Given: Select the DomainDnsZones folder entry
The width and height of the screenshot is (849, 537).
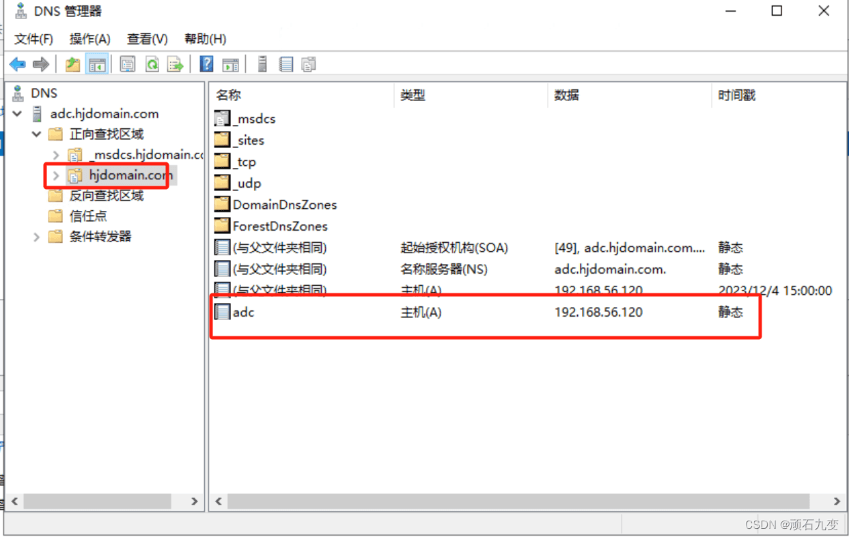Looking at the screenshot, I should (x=285, y=205).
